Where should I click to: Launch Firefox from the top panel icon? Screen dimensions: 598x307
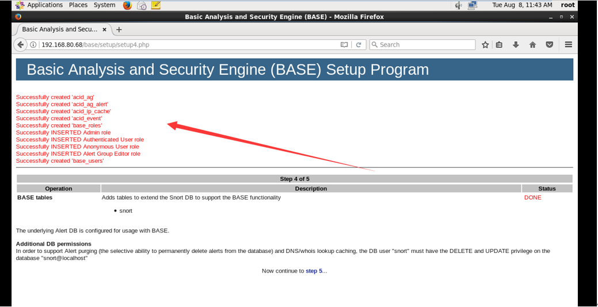pyautogui.click(x=127, y=5)
